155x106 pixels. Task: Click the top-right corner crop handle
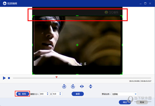pyautogui.click(x=121, y=16)
